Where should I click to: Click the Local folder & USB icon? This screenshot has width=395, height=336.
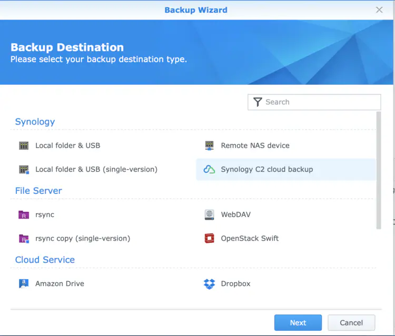[24, 145]
